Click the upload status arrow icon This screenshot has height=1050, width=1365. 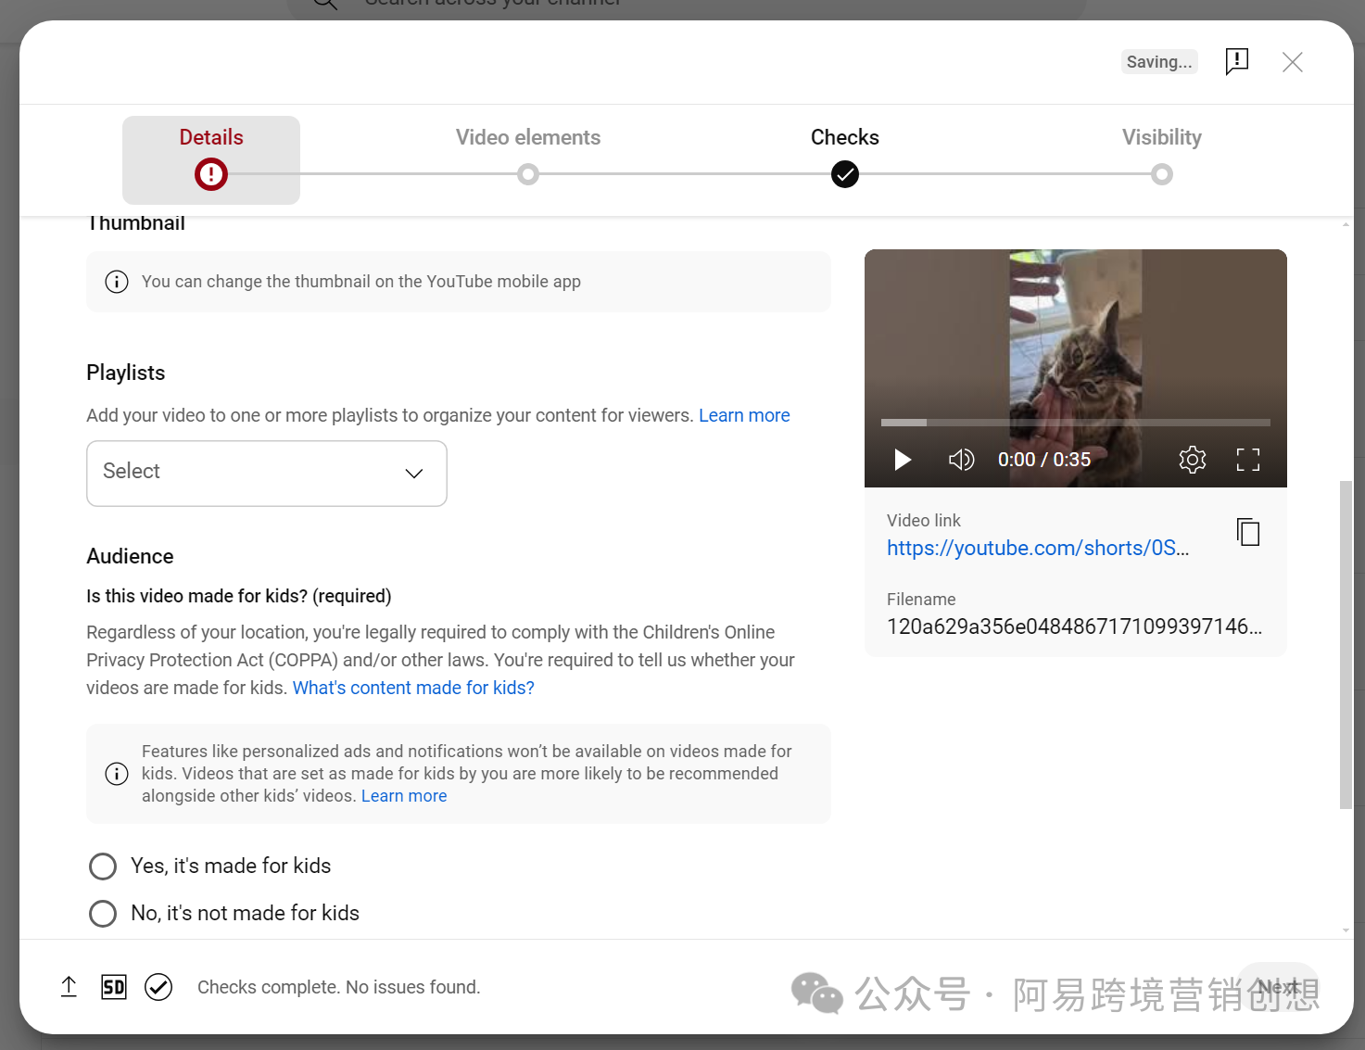click(x=69, y=987)
